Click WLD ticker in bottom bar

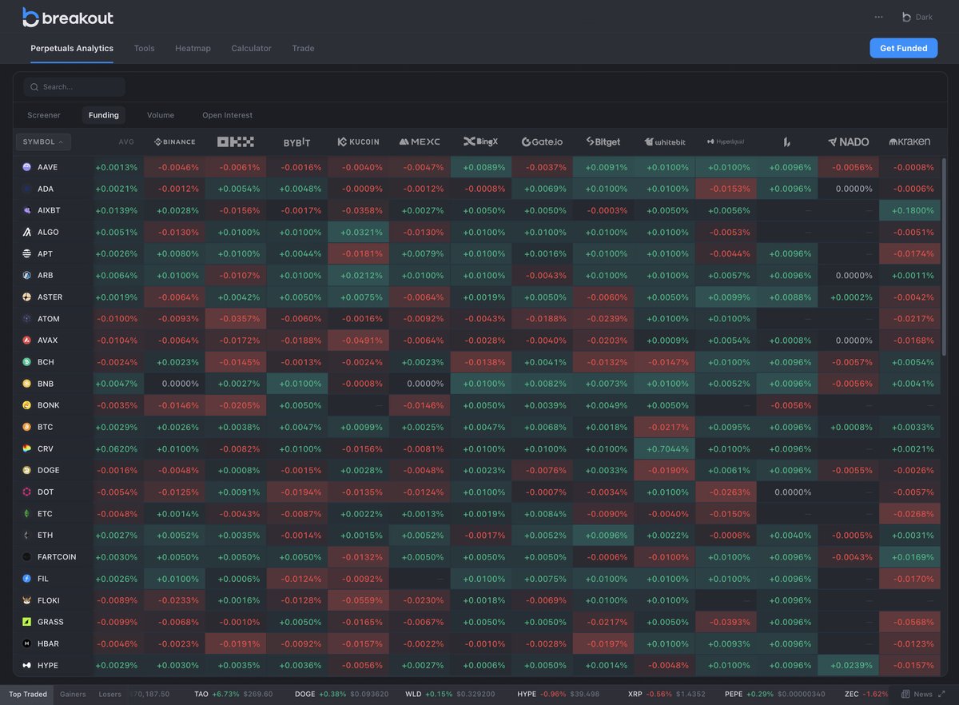pos(452,694)
